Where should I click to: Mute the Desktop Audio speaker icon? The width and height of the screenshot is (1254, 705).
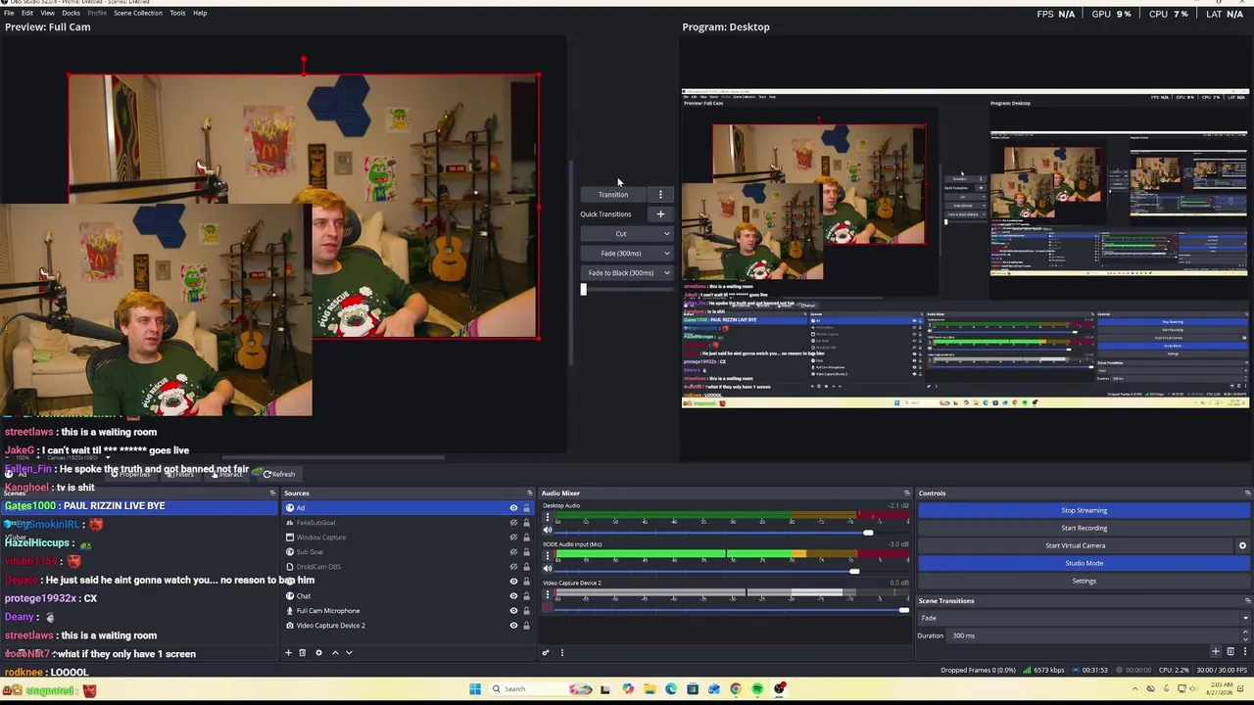[548, 530]
